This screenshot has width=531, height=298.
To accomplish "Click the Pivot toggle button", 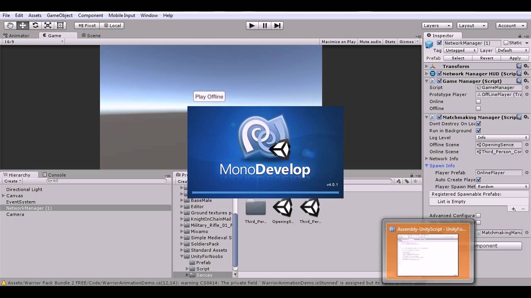I will [87, 26].
